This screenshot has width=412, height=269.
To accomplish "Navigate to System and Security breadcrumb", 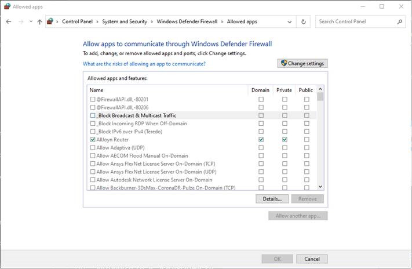I will pos(125,21).
